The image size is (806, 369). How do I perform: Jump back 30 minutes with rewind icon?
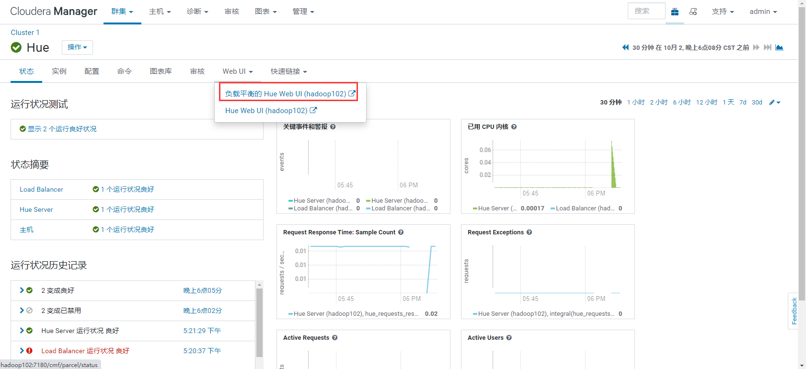[625, 47]
